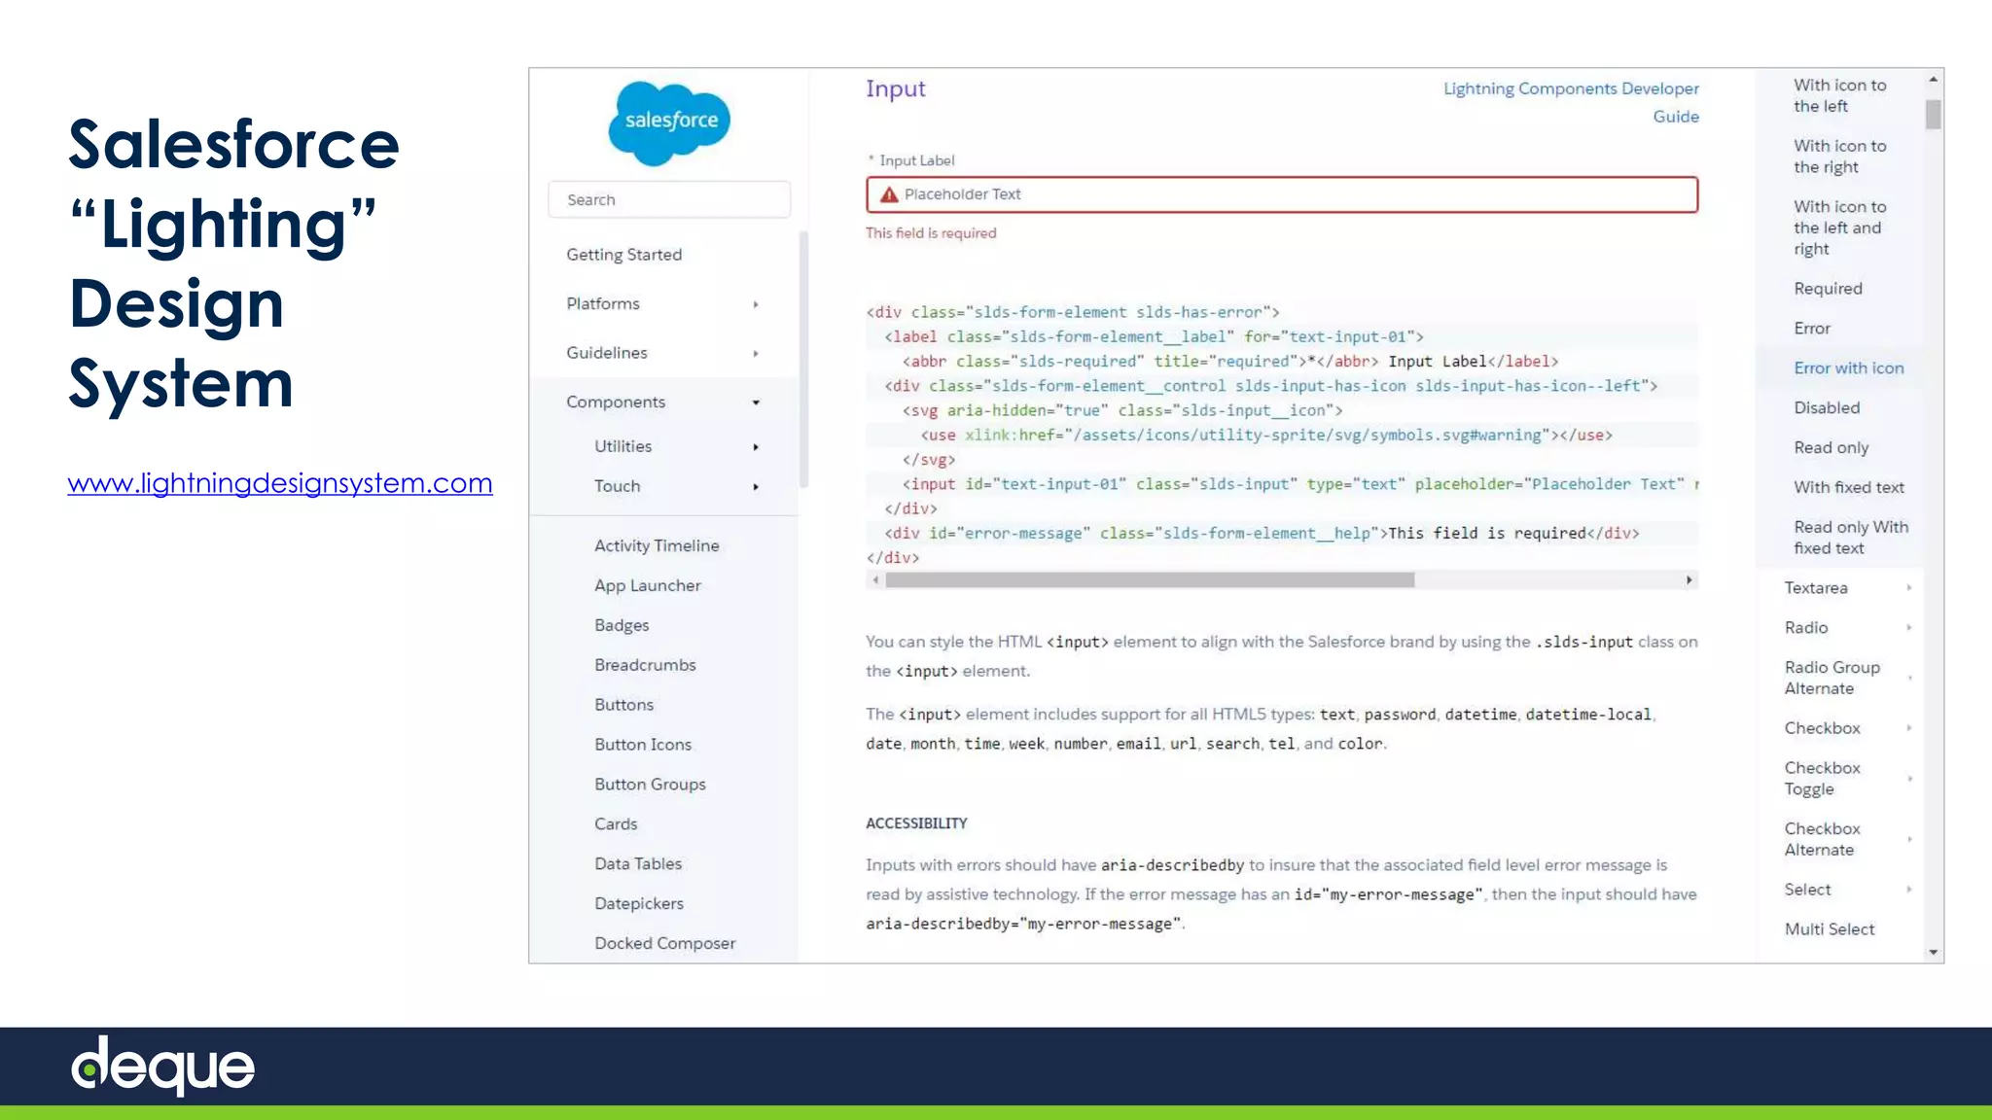Screen dimensions: 1992x1120
Task: Expand the Radio section arrow
Action: [1909, 627]
